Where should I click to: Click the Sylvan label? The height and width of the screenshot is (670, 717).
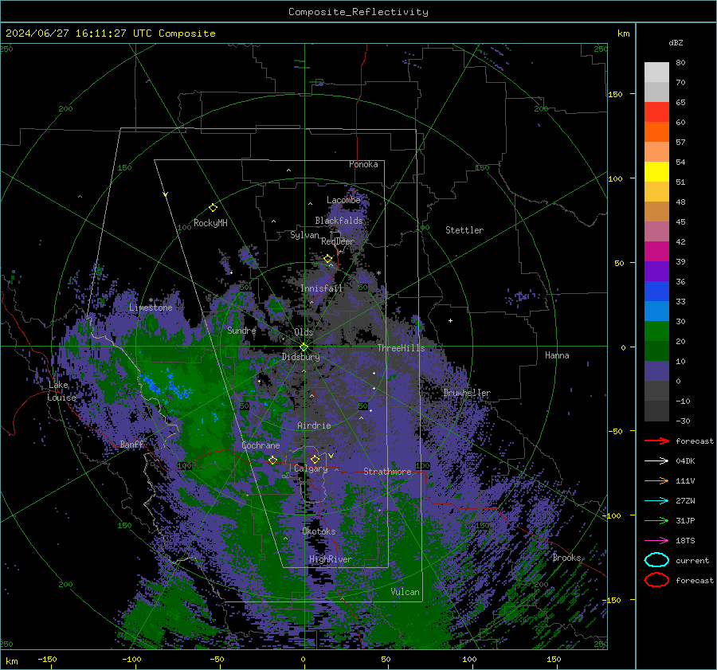tap(304, 235)
